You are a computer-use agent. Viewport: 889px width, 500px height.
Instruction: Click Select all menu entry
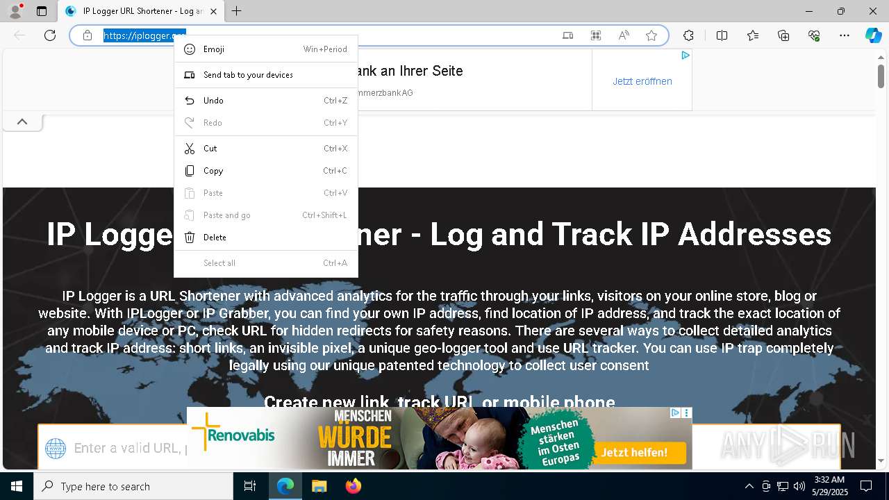tap(266, 263)
